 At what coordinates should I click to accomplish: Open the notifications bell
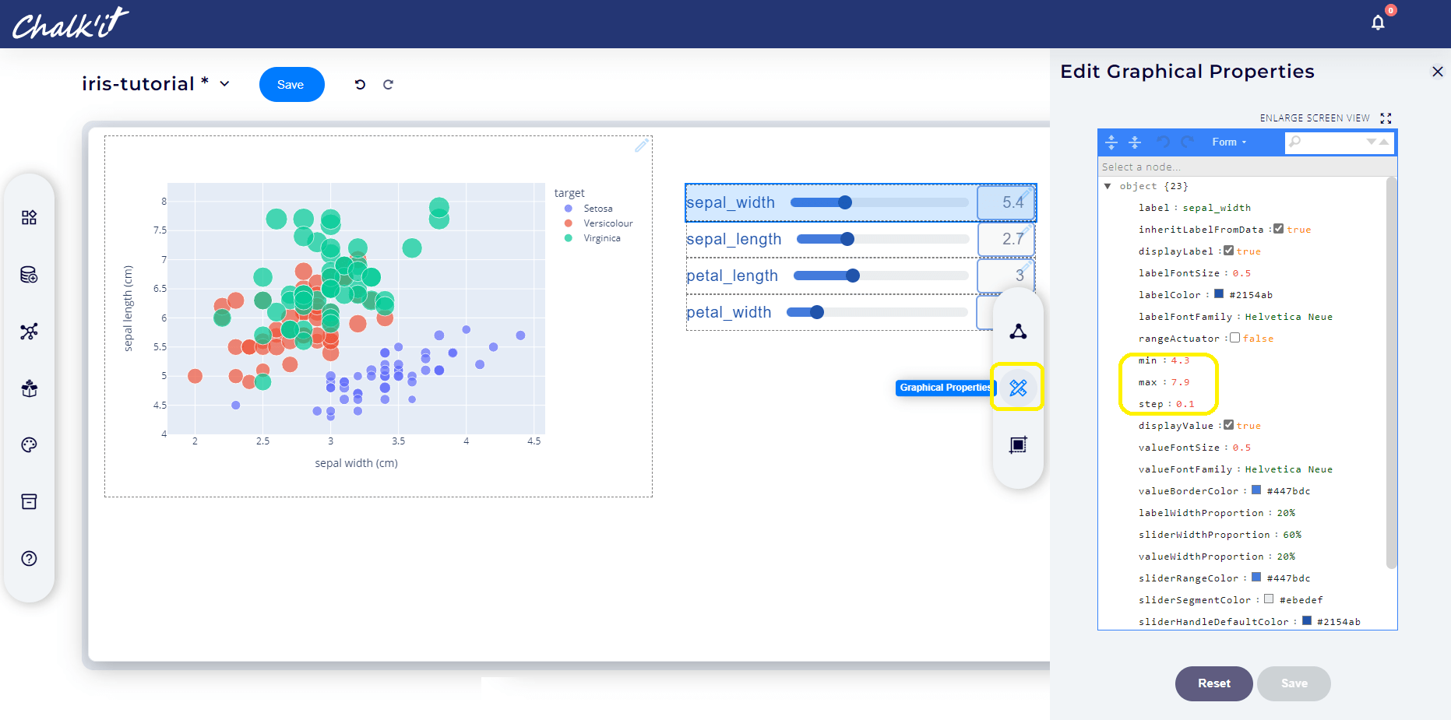pos(1378,23)
